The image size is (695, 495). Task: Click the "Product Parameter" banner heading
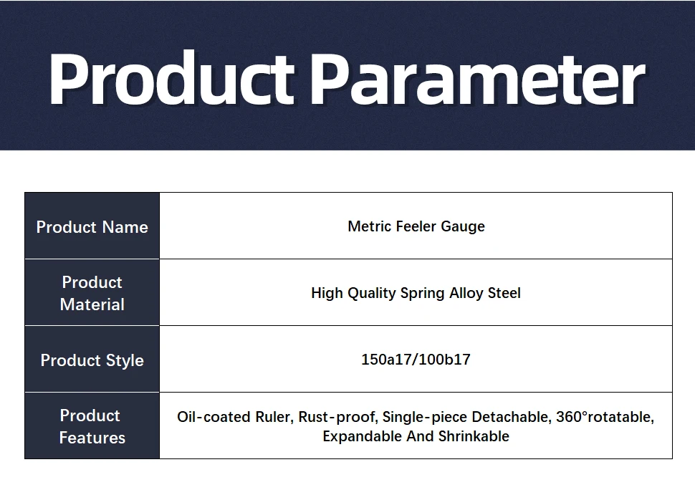347,79
